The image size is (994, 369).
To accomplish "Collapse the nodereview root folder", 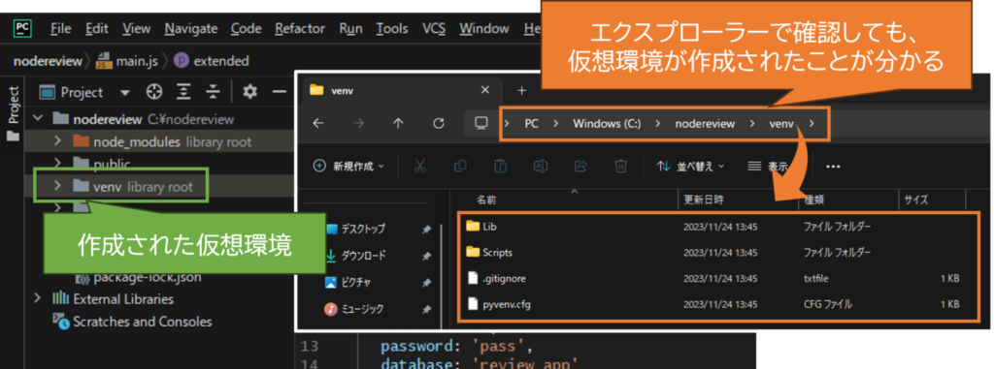I will point(38,119).
